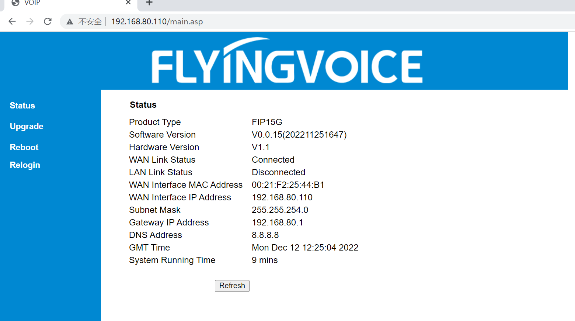
Task: Reload the page with the refresh icon
Action: coord(48,21)
